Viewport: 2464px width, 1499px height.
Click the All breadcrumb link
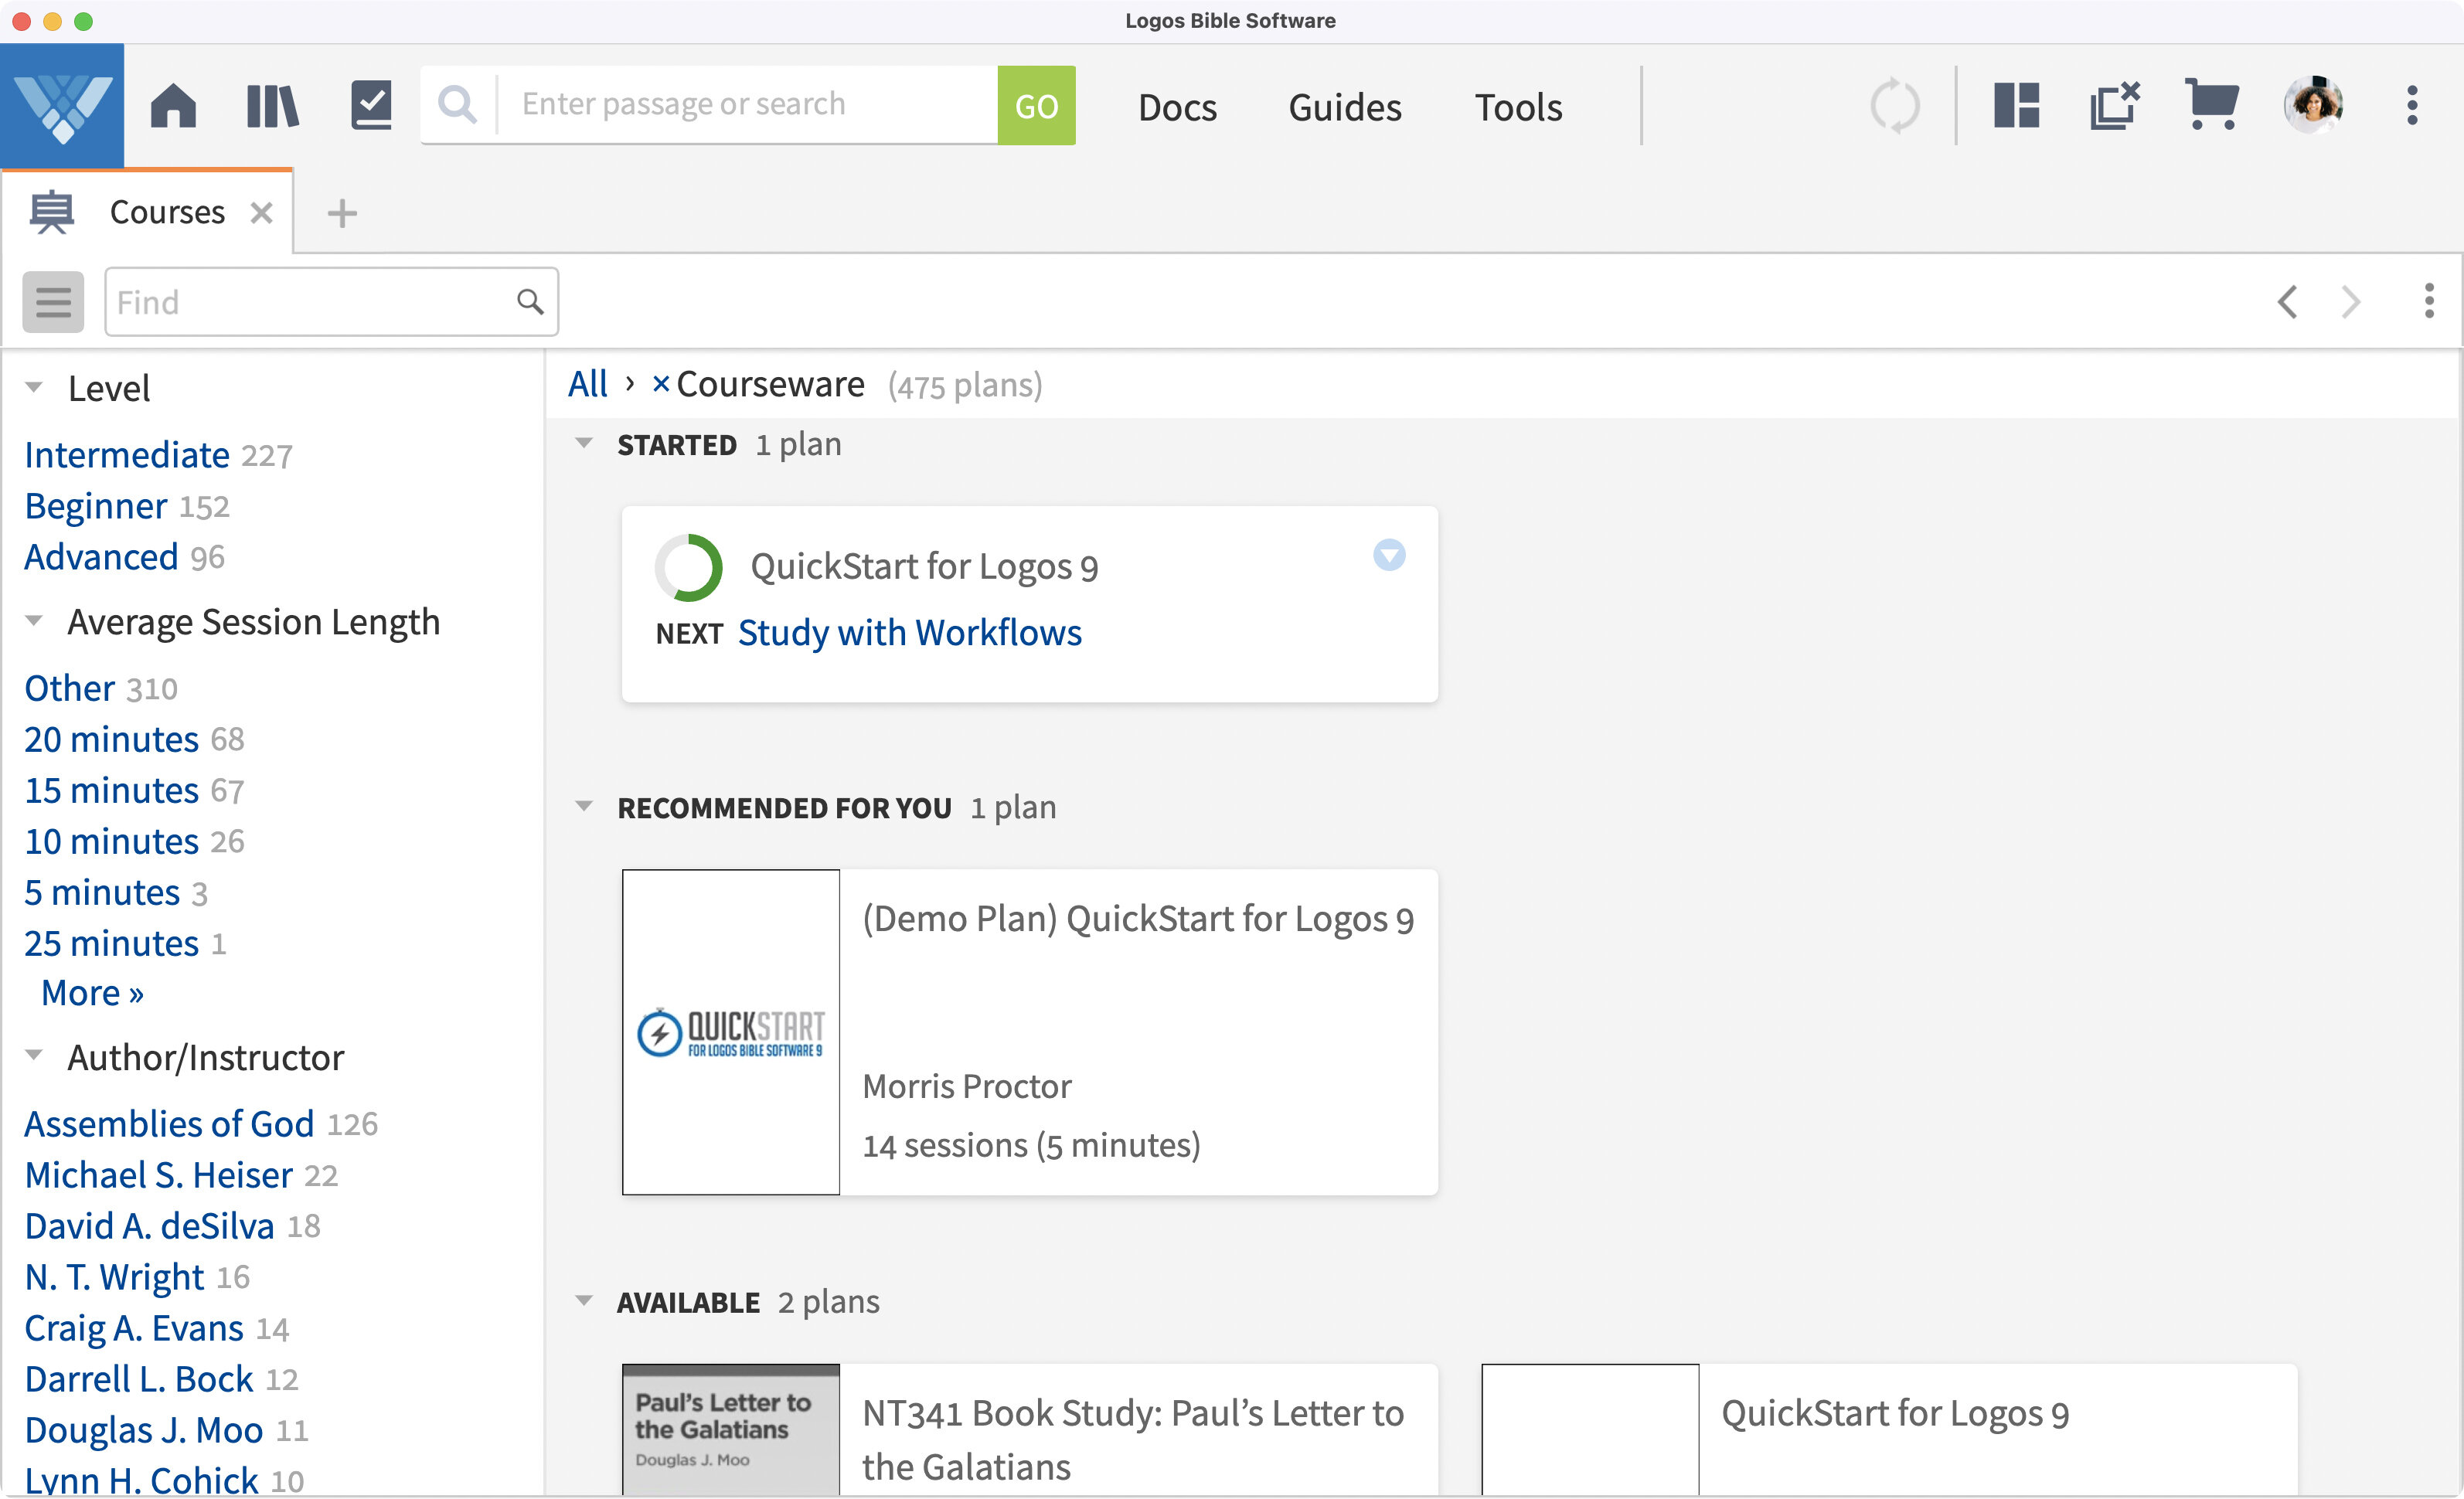coord(587,384)
